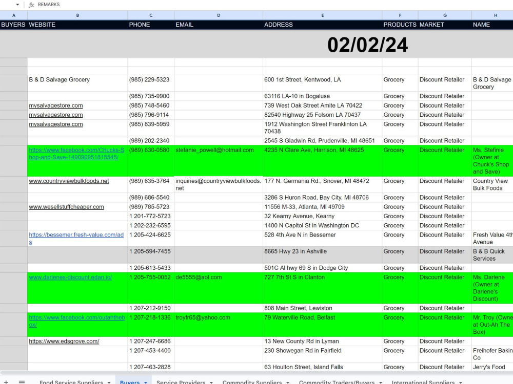
Task: Click the WEBSITE header cell
Action: pos(77,25)
